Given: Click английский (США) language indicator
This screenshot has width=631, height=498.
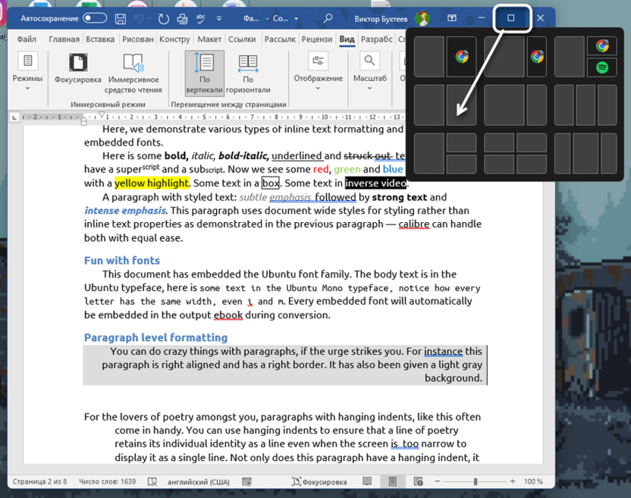Looking at the screenshot, I should (x=199, y=481).
